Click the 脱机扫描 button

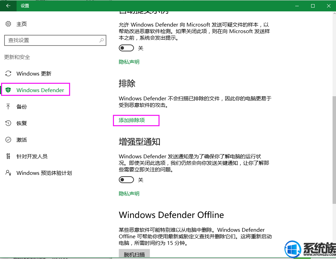coord(134,254)
